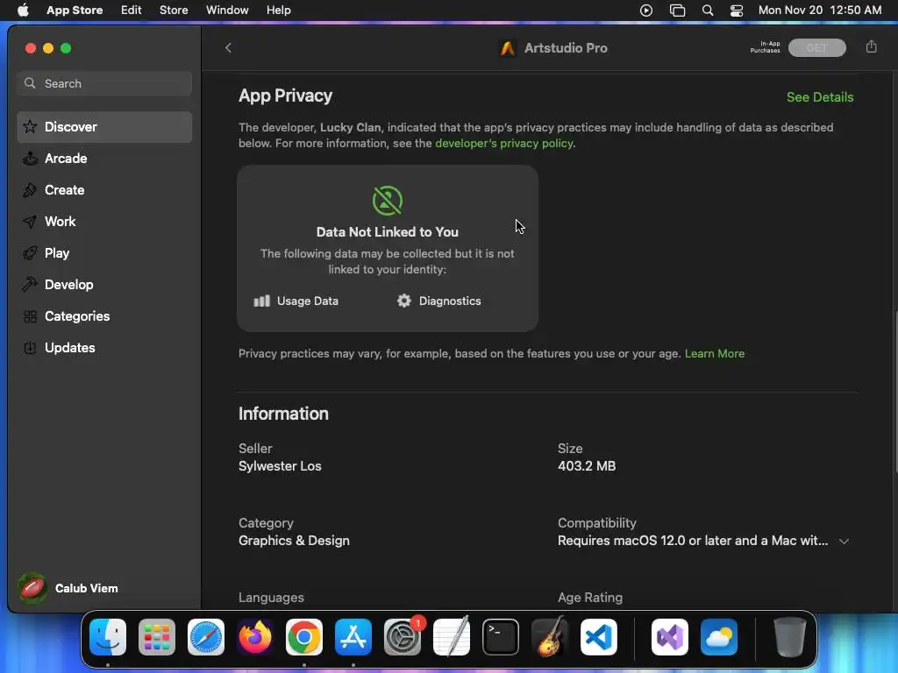898x673 pixels.
Task: Open Visual Studio Code from the Dock
Action: tap(598, 637)
